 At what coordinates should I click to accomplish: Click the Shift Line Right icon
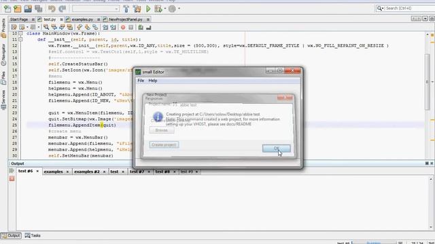[113, 27]
